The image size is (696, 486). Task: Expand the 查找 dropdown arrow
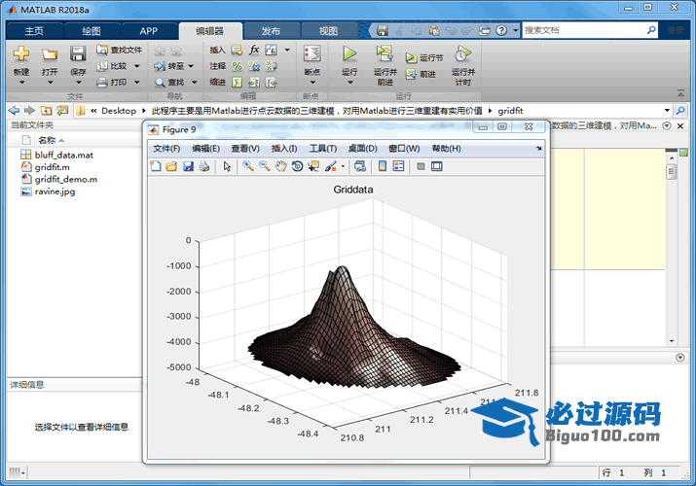pos(194,83)
